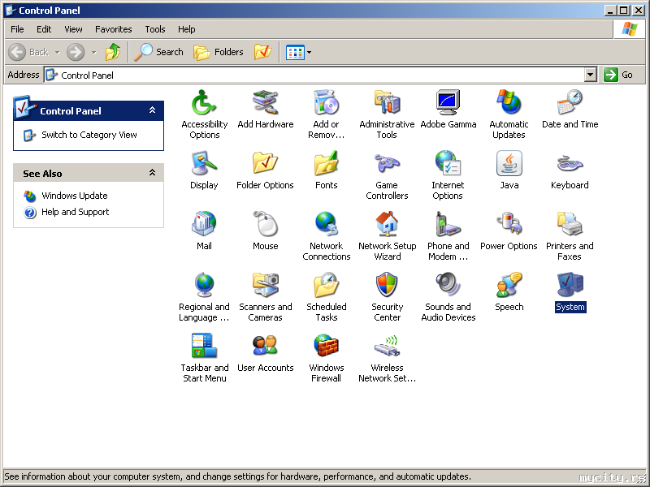Open Add Hardware applet

click(265, 104)
